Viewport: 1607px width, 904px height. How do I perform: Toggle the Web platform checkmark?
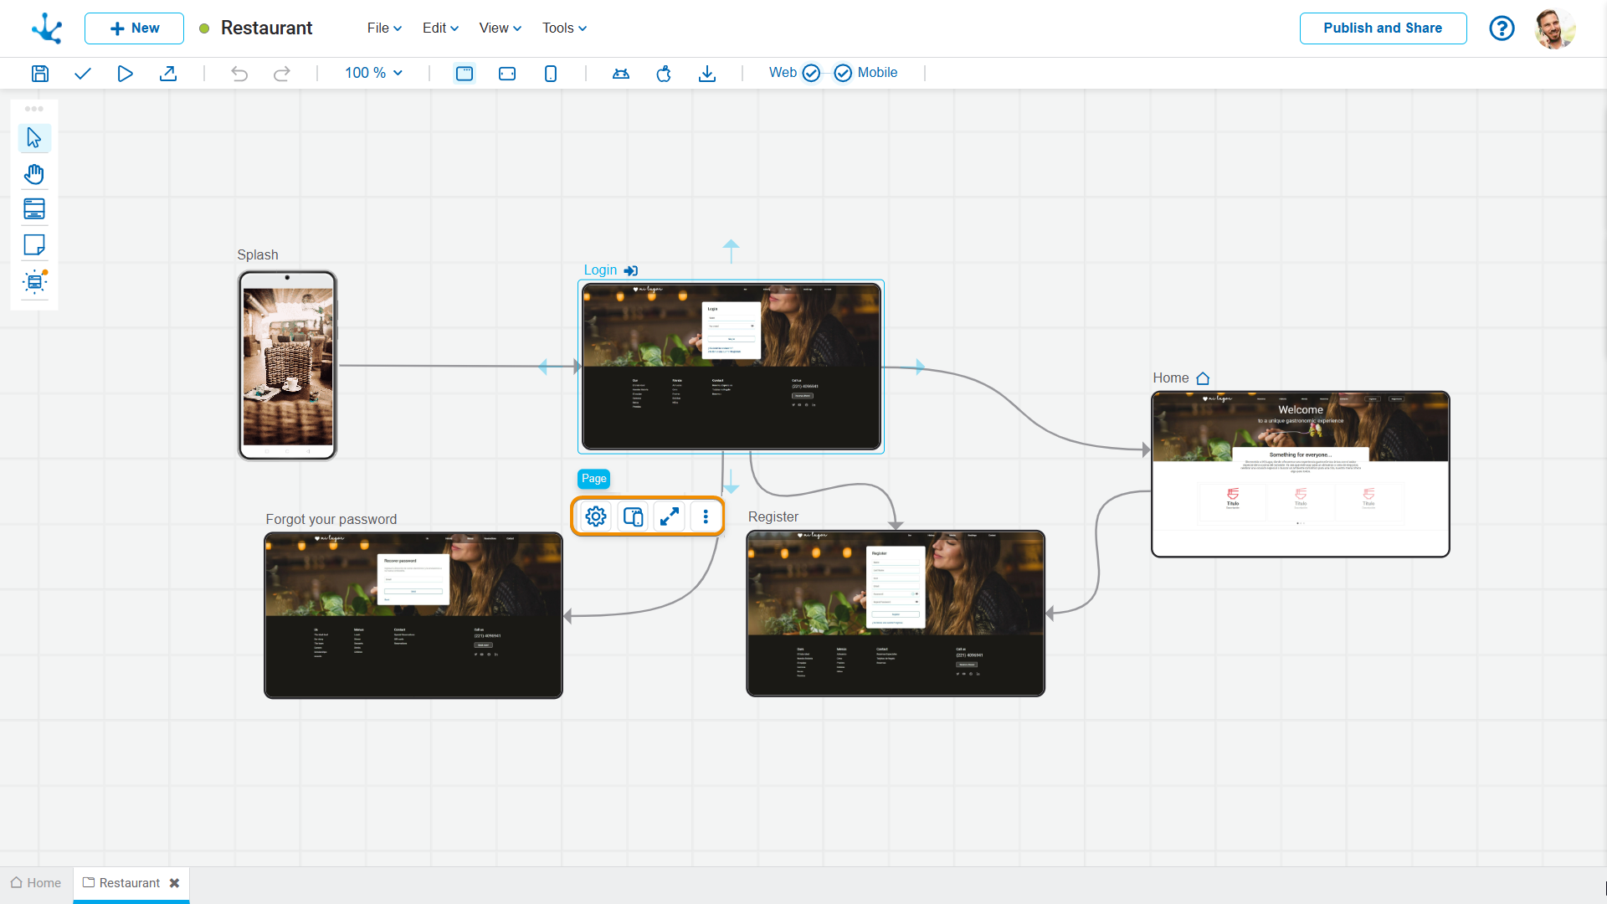[811, 73]
